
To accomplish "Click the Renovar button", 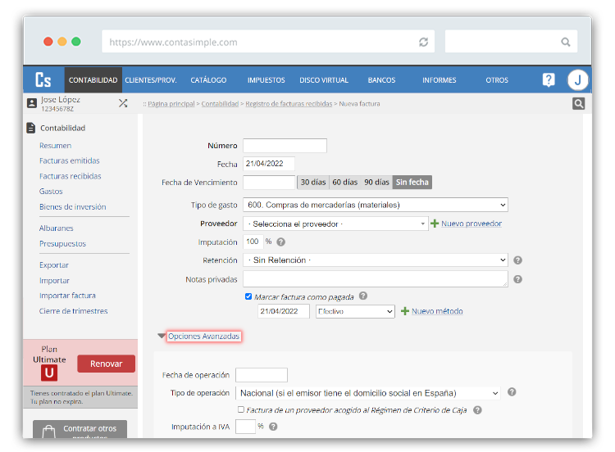I will pos(106,364).
